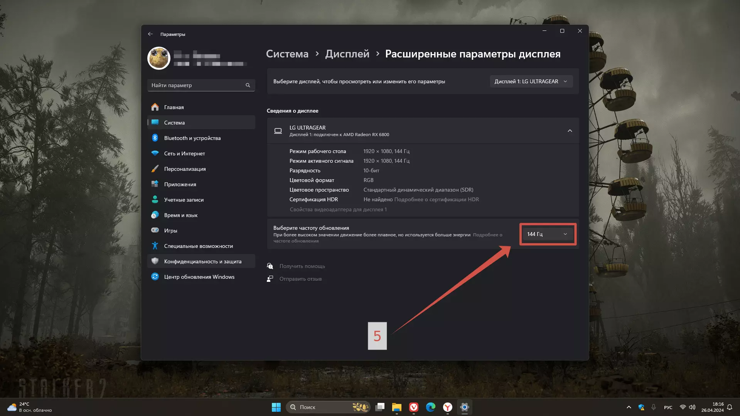
Task: Click the user profile avatar
Action: (159, 58)
